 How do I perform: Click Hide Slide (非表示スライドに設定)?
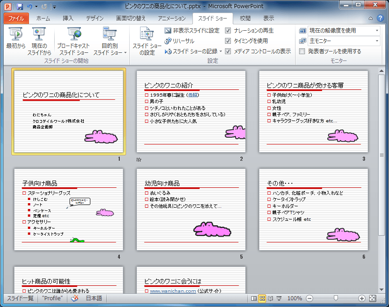coord(192,31)
